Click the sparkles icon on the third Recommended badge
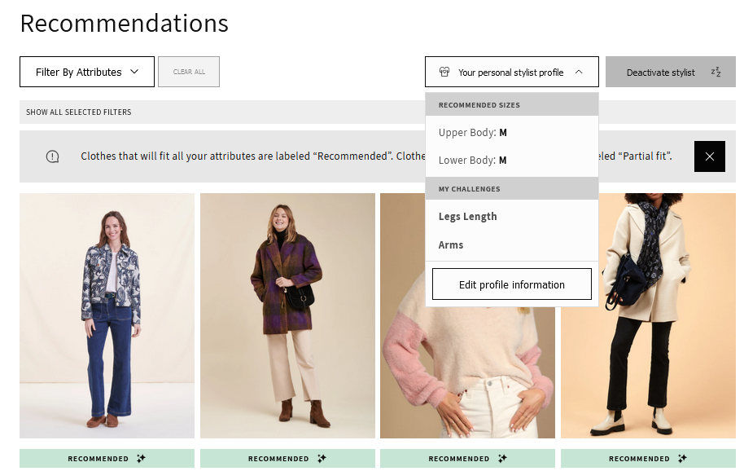This screenshot has height=471, width=744. (502, 458)
